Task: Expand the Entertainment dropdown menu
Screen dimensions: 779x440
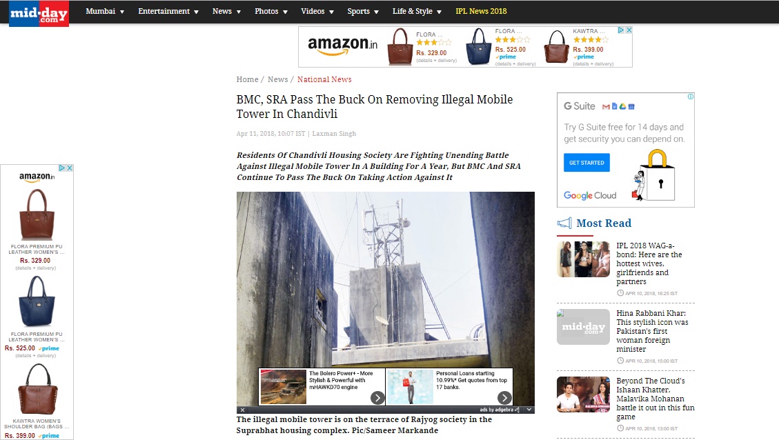Action: click(x=168, y=11)
